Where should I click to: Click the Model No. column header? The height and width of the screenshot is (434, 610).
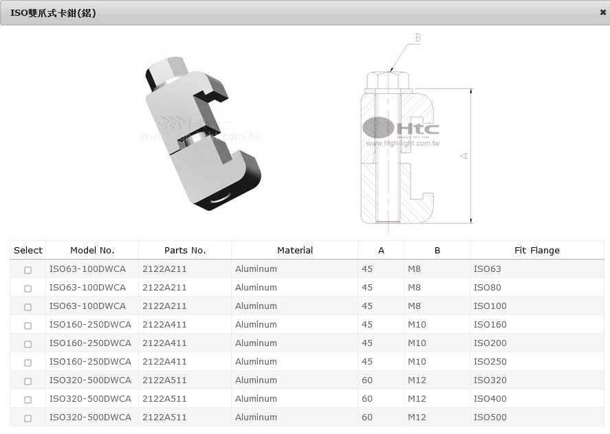pos(92,251)
